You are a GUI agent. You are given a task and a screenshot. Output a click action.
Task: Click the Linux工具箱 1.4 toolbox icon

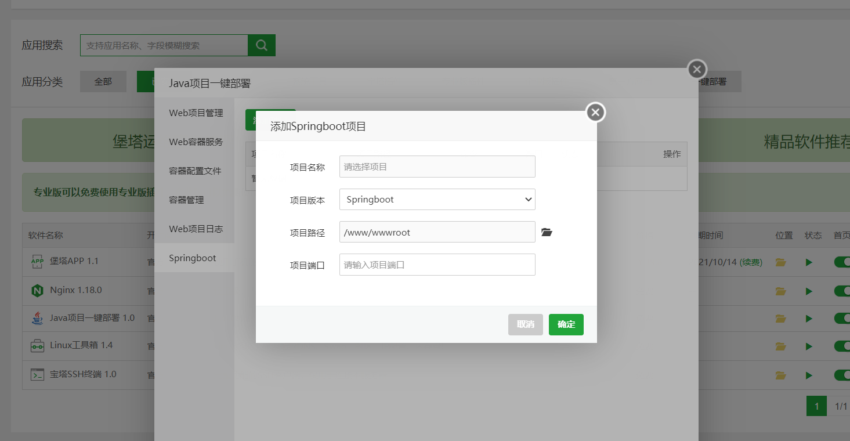coord(37,346)
